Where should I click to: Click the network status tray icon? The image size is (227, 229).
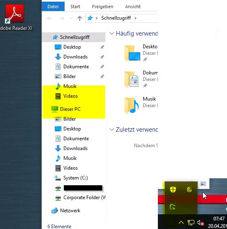191,223
